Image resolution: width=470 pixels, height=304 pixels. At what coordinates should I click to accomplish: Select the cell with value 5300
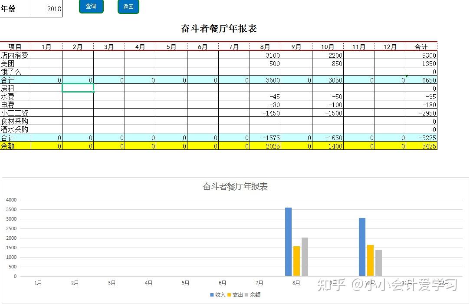[421, 55]
